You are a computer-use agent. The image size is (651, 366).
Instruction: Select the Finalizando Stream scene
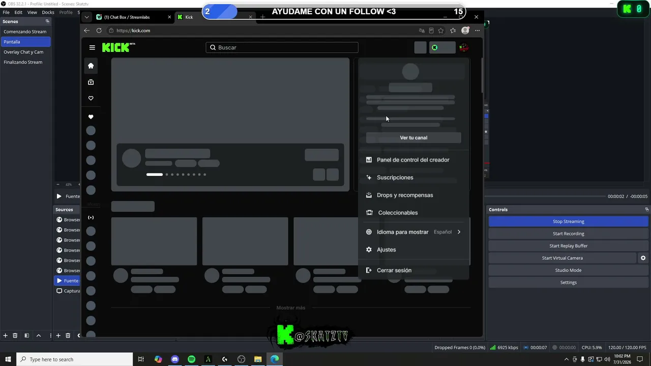[x=25, y=62]
